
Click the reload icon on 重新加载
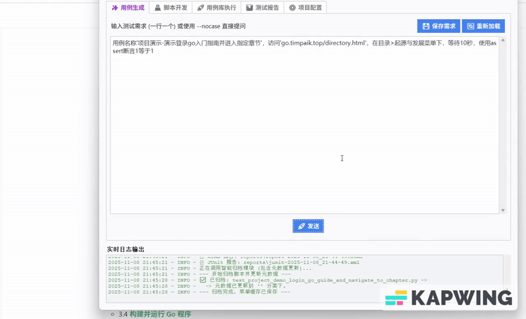point(471,26)
